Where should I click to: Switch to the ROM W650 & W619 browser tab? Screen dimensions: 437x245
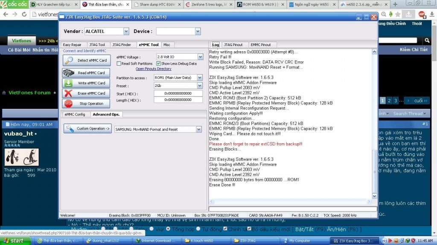260,4
